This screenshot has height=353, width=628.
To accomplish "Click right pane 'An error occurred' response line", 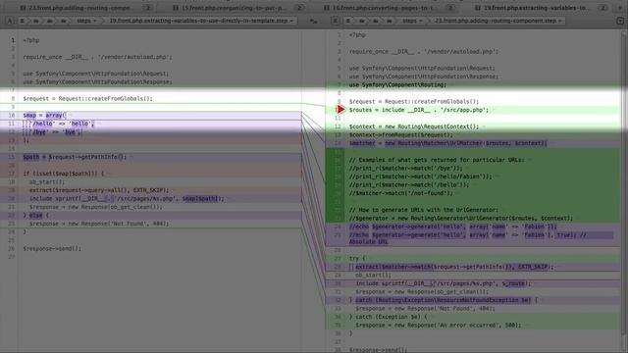I will click(x=439, y=325).
